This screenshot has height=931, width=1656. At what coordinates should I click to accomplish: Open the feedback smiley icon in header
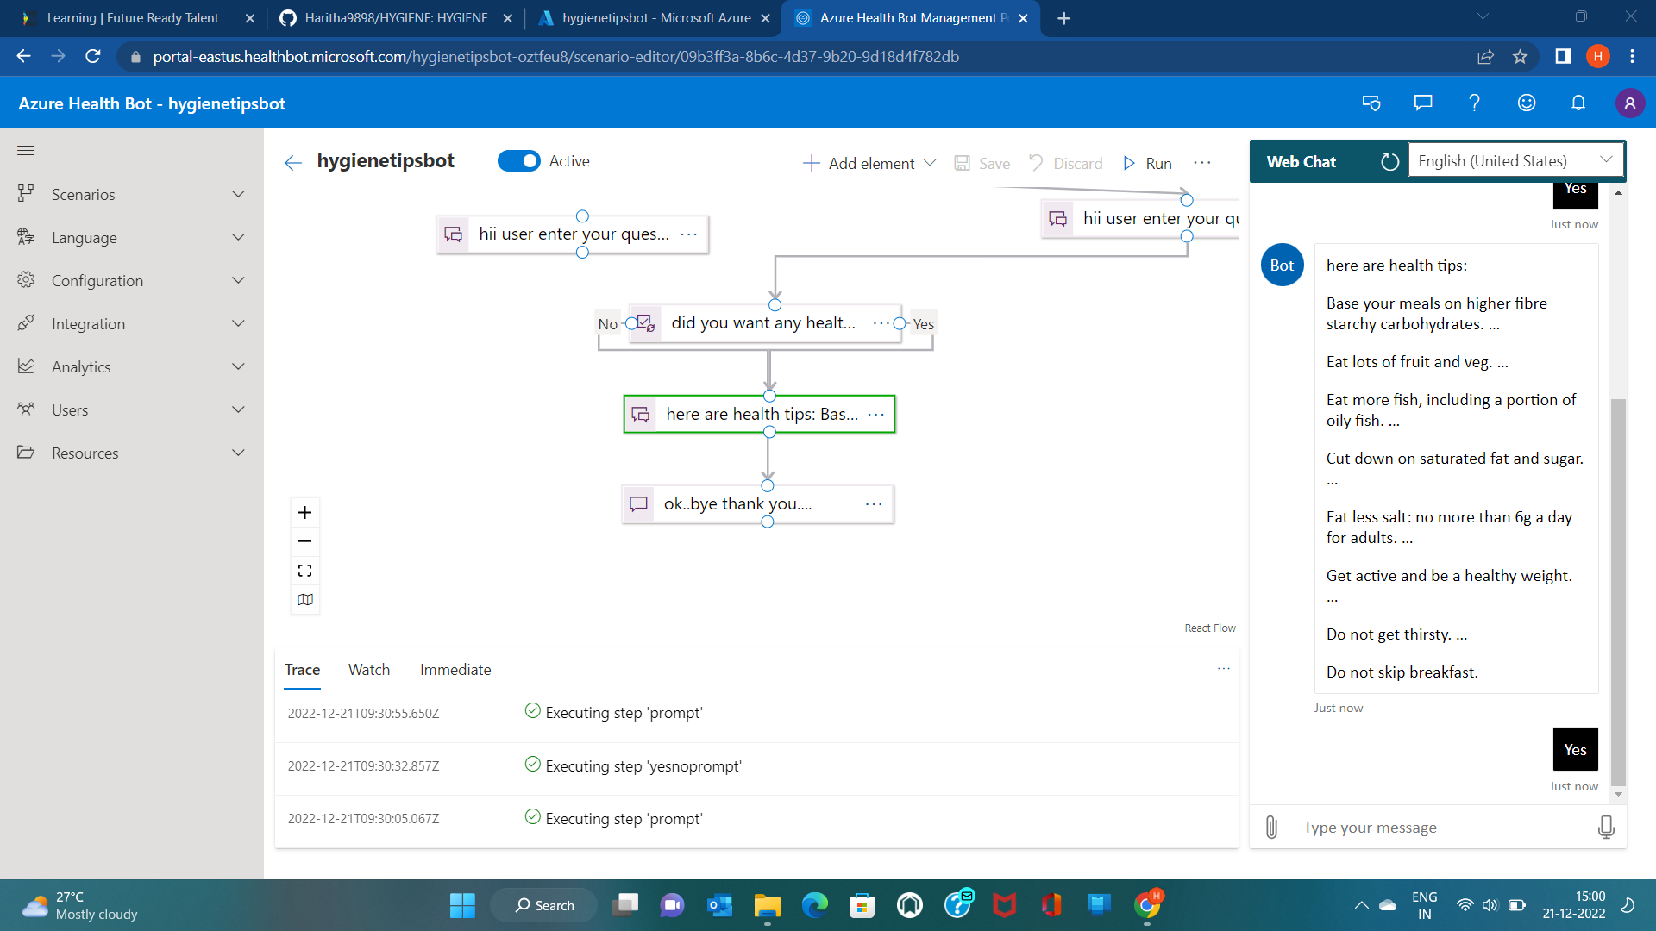pyautogui.click(x=1527, y=103)
